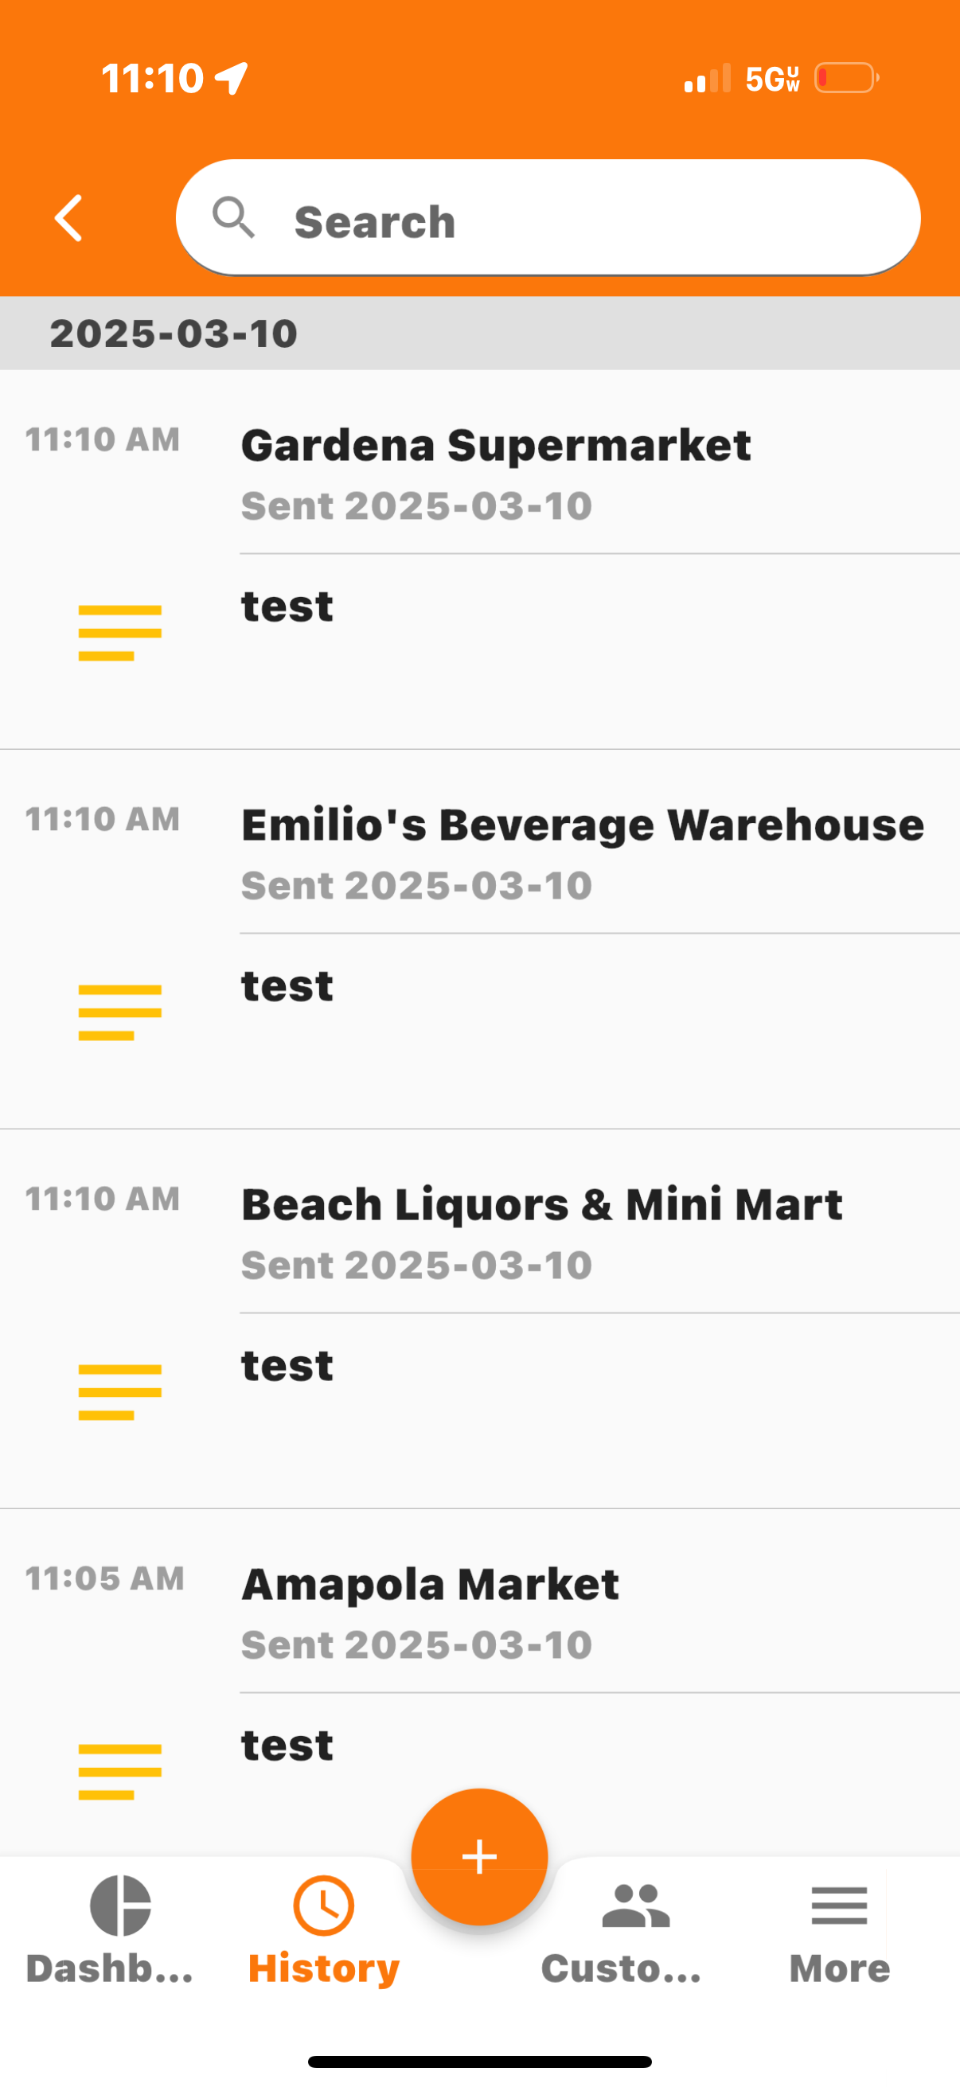This screenshot has width=960, height=2087.
Task: Tap the back arrow icon
Action: [69, 218]
